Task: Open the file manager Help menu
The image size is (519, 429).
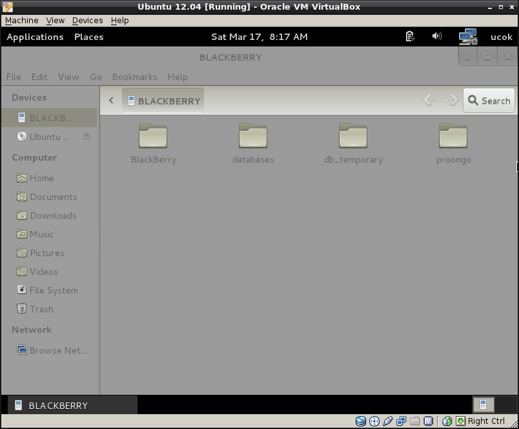Action: pos(178,77)
